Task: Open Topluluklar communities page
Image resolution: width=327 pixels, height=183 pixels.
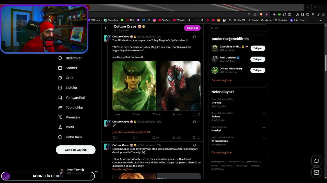Action: click(71, 108)
